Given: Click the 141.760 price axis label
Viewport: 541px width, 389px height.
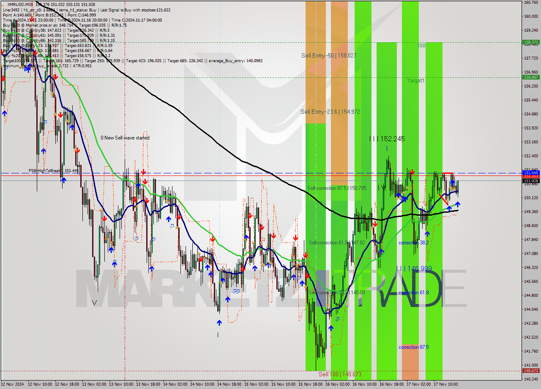Looking at the screenshot, I should [531, 351].
